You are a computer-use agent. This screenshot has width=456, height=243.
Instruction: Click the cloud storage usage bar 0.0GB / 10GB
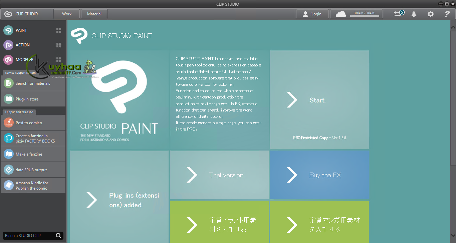pos(365,14)
